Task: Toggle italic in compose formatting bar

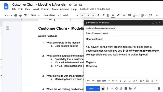Action: pyautogui.click(x=125, y=81)
